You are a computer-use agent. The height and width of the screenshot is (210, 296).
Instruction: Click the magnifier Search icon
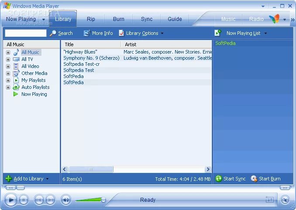click(53, 33)
